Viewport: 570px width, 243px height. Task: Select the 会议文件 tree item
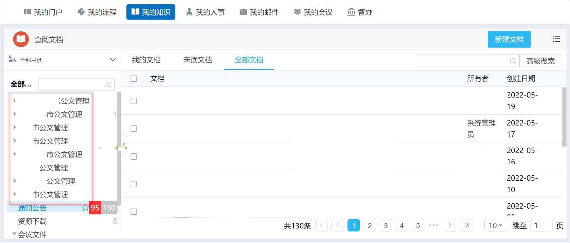click(x=32, y=235)
